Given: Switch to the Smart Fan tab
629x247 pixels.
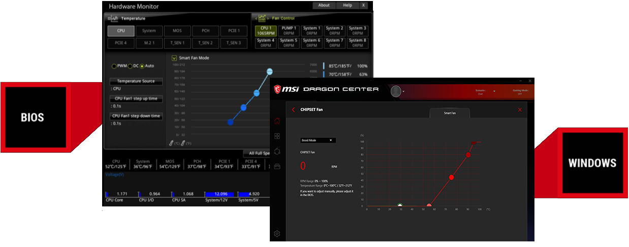Looking at the screenshot, I should (450, 113).
